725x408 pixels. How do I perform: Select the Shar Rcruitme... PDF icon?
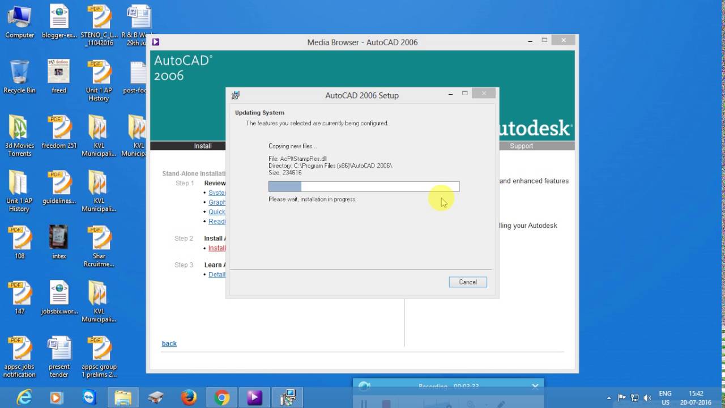(x=99, y=246)
